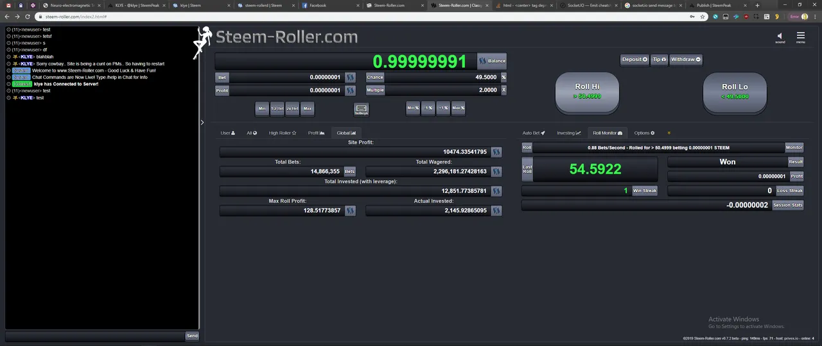Screen dimensions: 822x346
Task: Click the Steem icon in the Bet row
Action: pos(350,77)
